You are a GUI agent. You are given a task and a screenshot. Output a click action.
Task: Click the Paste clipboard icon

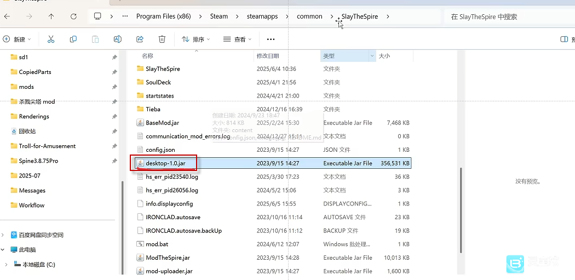95,39
